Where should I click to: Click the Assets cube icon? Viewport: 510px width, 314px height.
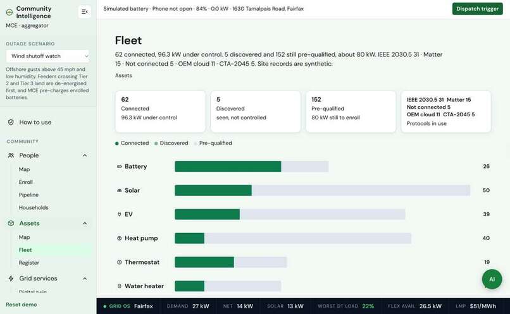11,224
